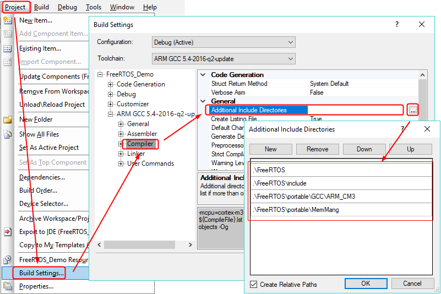
Task: Click the Remove button
Action: pos(317,149)
